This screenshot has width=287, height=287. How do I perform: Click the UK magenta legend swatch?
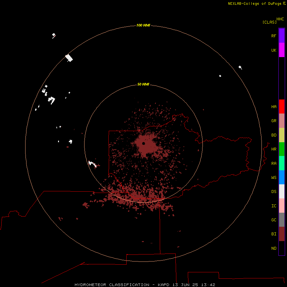coord(282,50)
